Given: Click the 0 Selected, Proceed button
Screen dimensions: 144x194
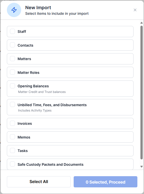Looking at the screenshot, I should [x=106, y=182].
